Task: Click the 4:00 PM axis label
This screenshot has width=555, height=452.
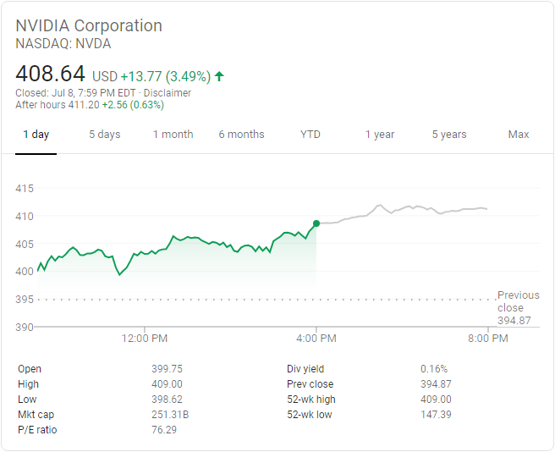Action: (x=316, y=339)
